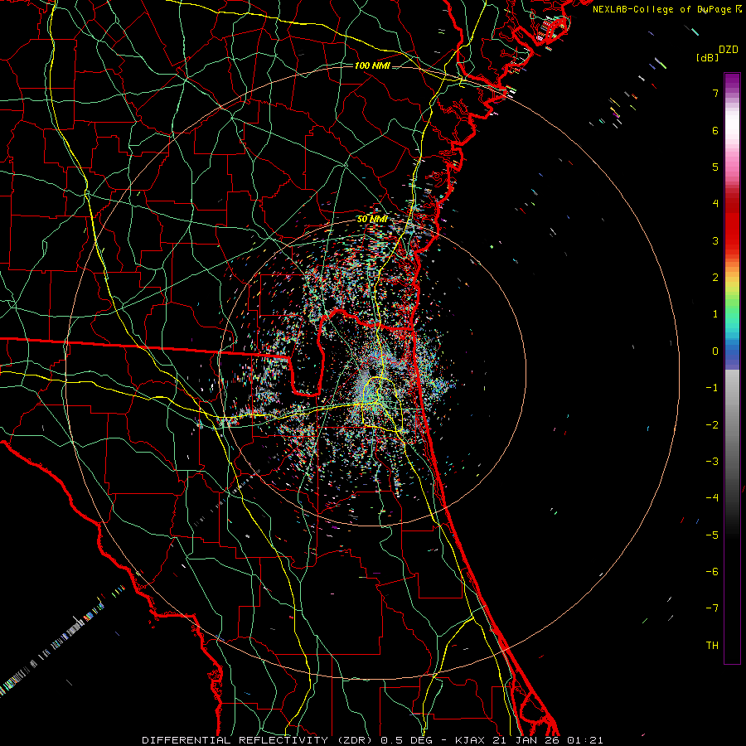Select the -6 value on color scale
The width and height of the screenshot is (746, 746).
712,571
